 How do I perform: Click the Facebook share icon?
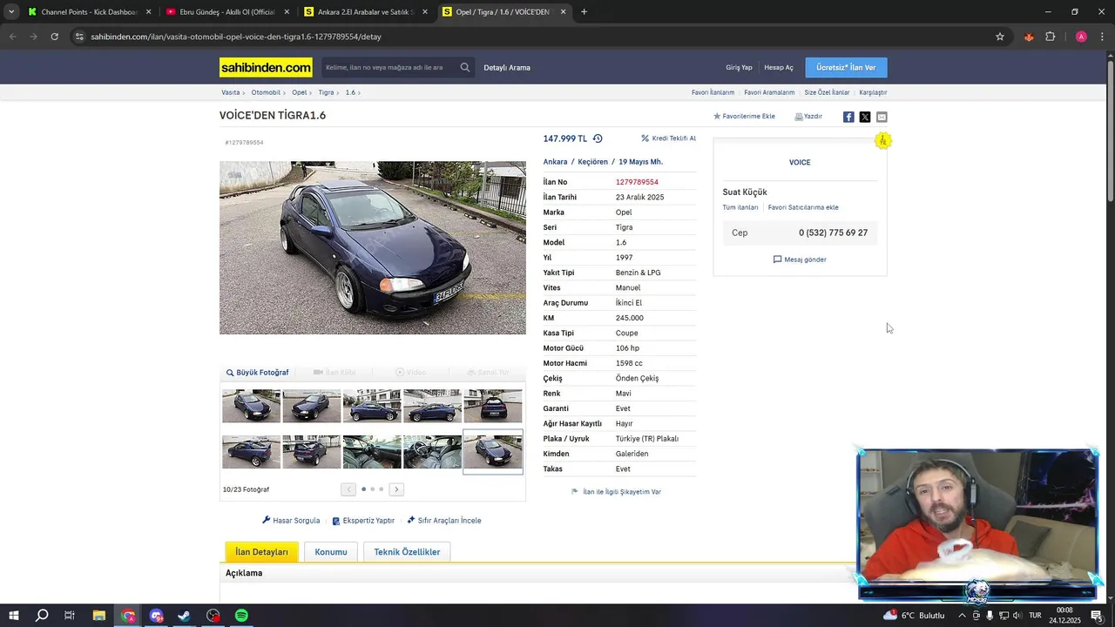click(848, 117)
